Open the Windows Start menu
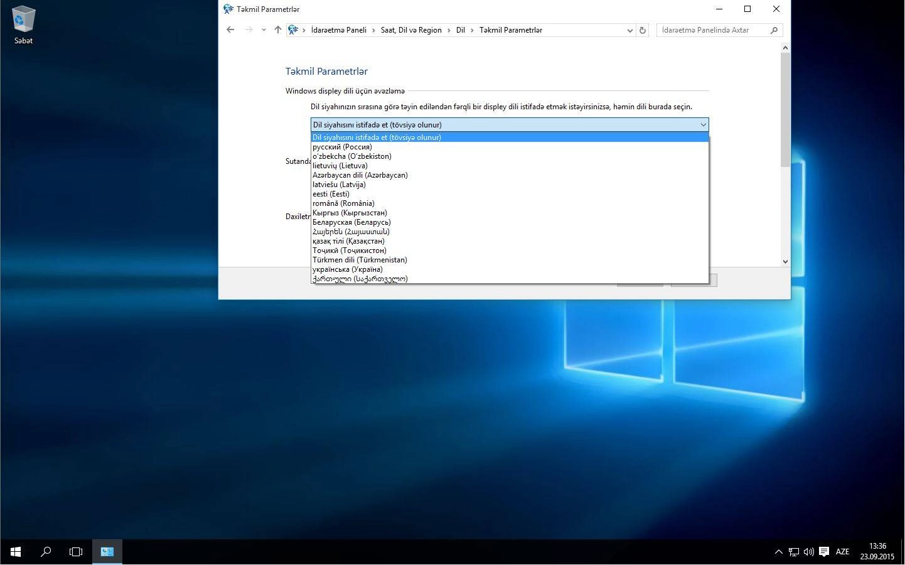The height and width of the screenshot is (565, 905). [15, 552]
